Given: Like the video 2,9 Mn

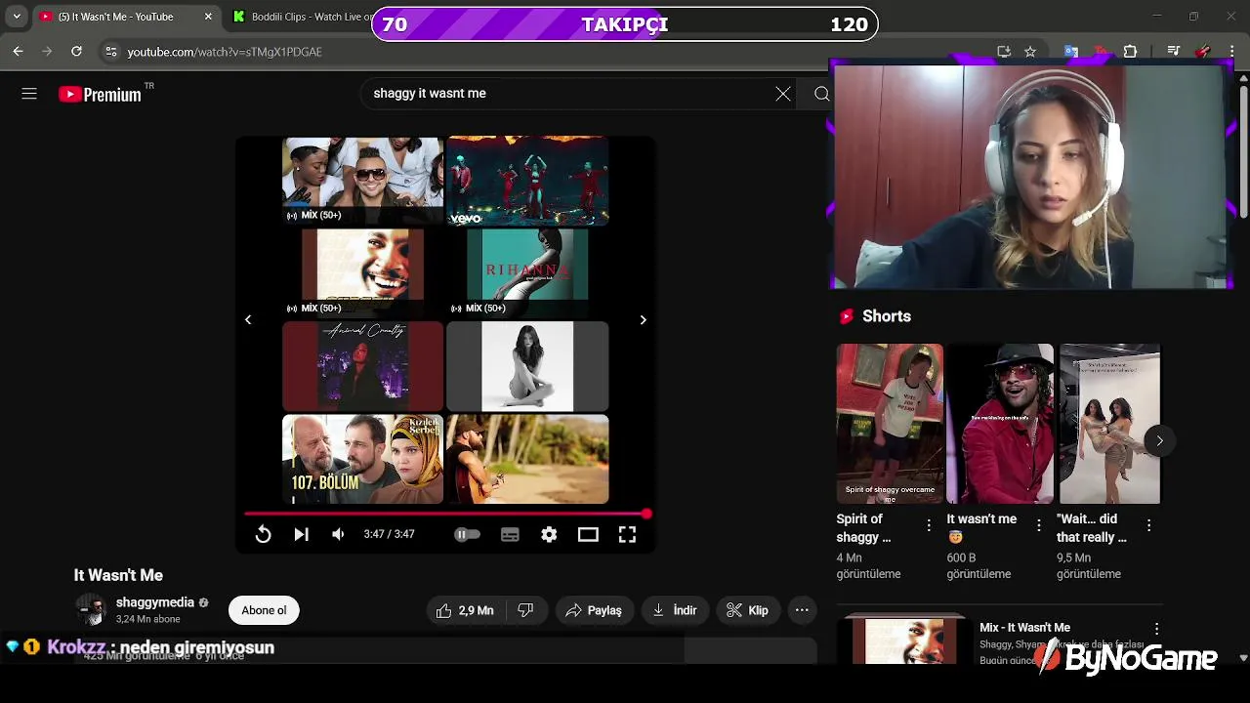Looking at the screenshot, I should (466, 610).
